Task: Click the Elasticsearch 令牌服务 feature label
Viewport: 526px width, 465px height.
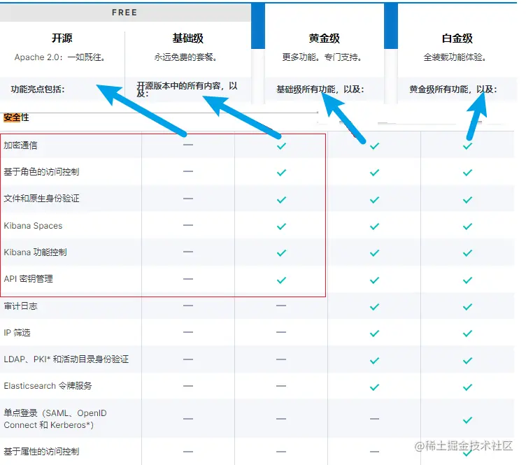Action: coord(48,386)
